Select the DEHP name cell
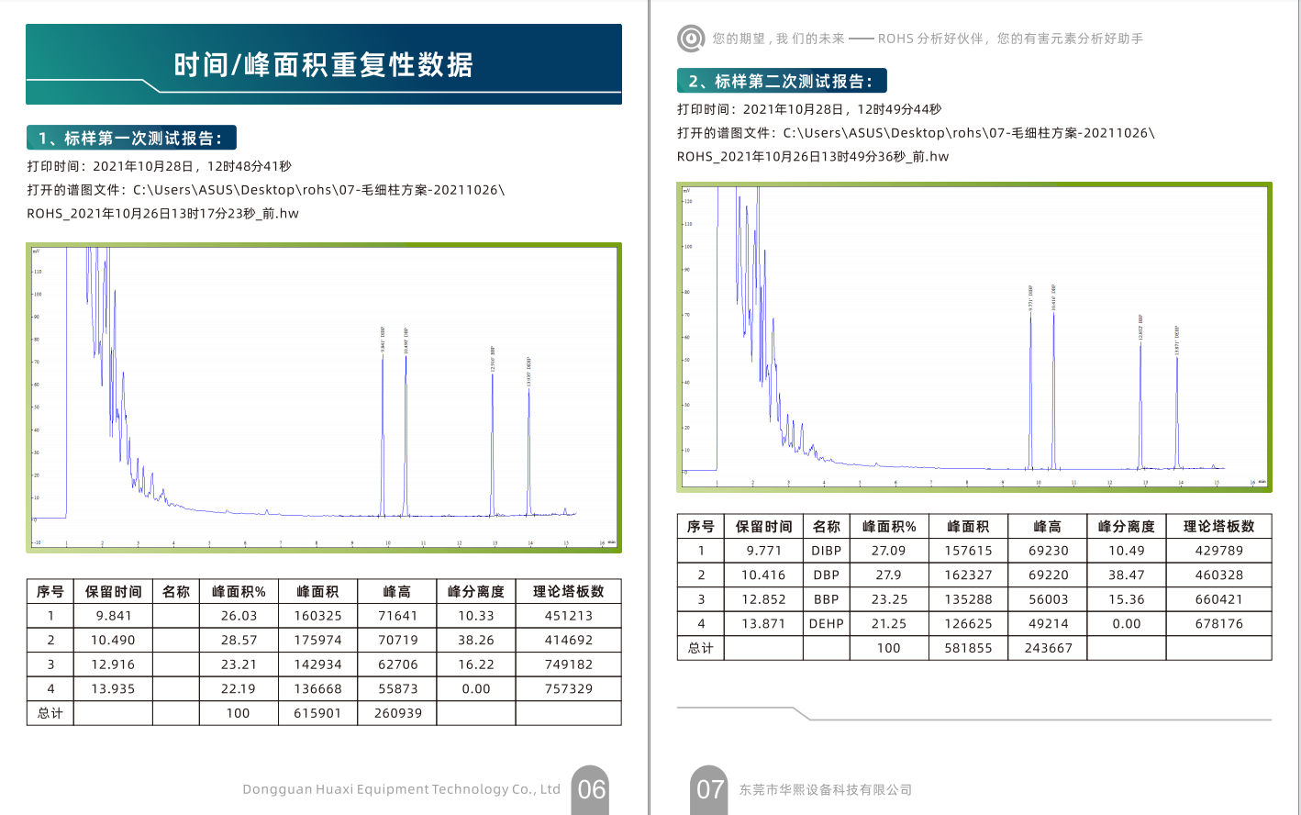 826,623
